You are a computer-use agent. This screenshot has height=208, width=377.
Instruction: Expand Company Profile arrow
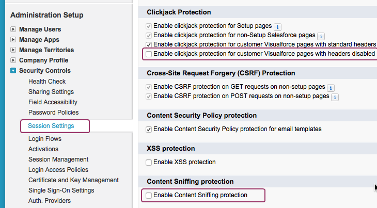tap(13, 60)
